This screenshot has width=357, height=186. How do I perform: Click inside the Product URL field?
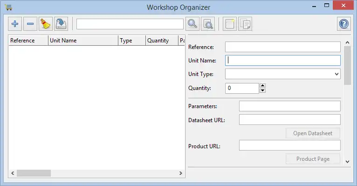(x=290, y=145)
